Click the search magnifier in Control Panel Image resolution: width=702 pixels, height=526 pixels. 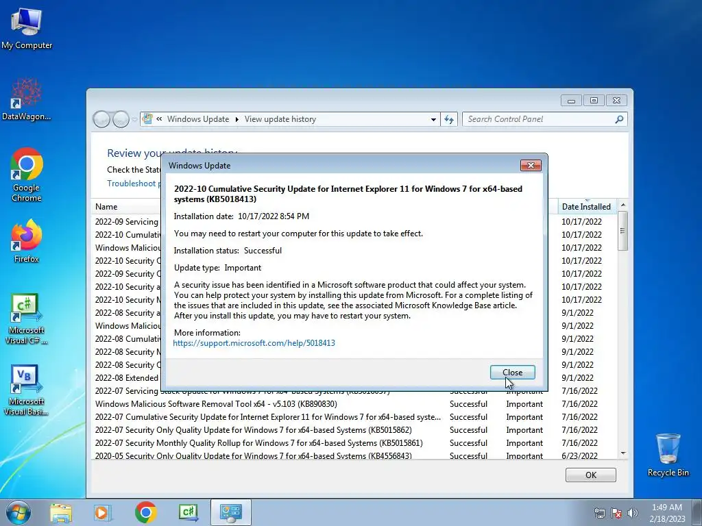(x=619, y=119)
